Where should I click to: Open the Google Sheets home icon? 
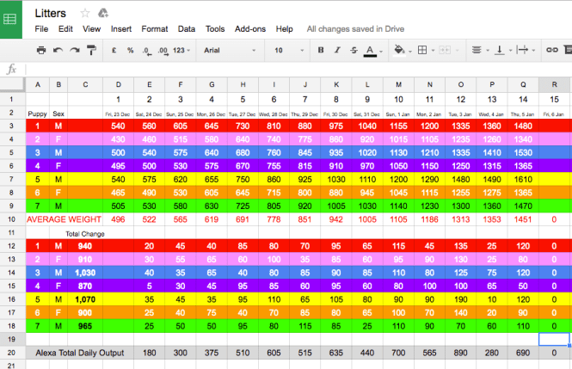(14, 19)
